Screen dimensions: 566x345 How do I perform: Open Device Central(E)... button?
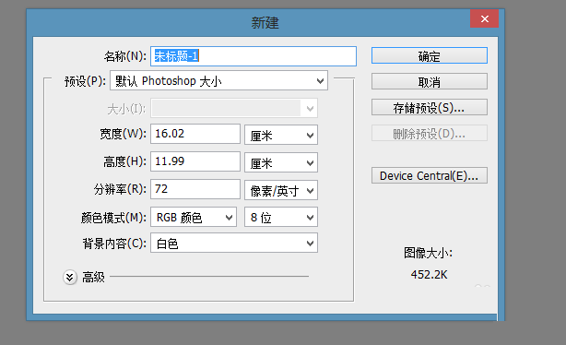430,175
